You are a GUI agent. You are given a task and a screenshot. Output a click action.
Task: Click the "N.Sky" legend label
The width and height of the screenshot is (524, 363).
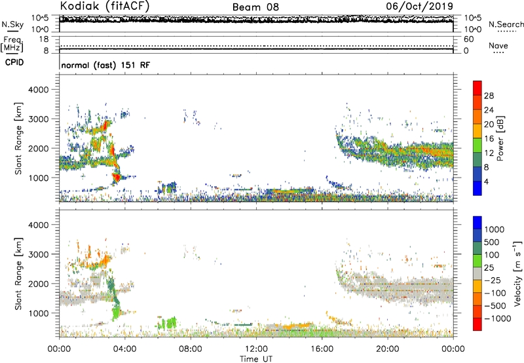click(12, 24)
